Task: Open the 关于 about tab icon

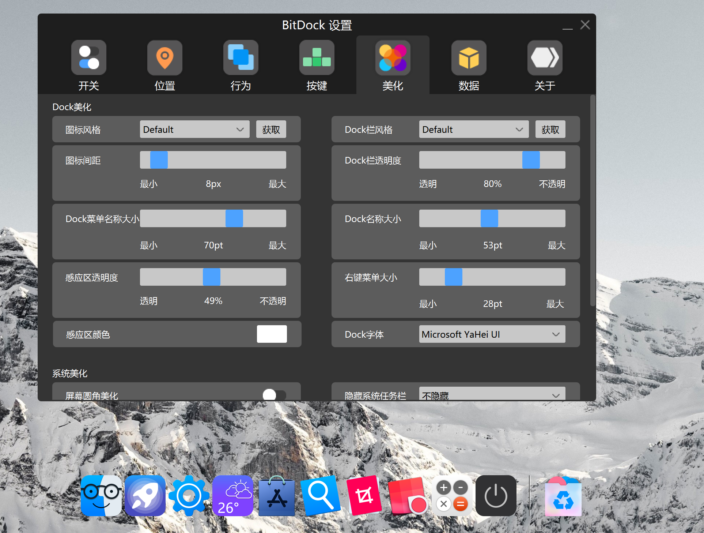Action: tap(545, 58)
